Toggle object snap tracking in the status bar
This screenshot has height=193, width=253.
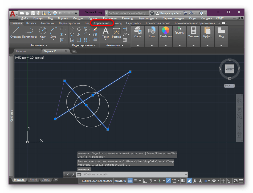[x=169, y=181]
